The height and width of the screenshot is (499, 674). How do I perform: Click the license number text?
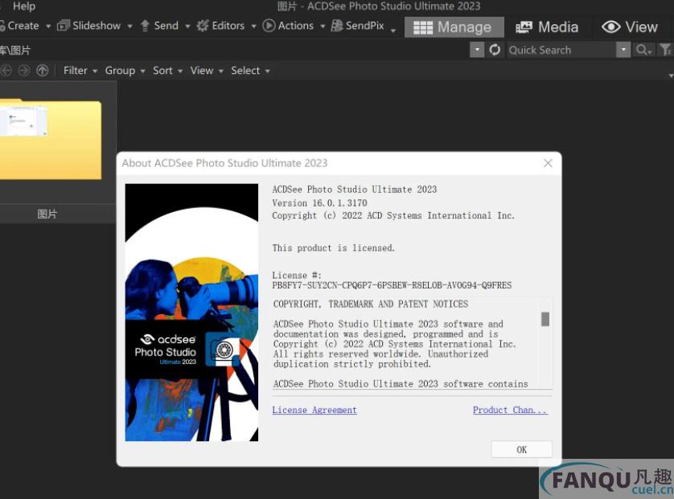point(392,285)
